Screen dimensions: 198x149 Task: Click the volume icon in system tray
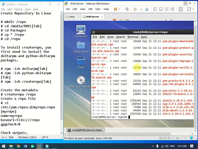[167, 146]
